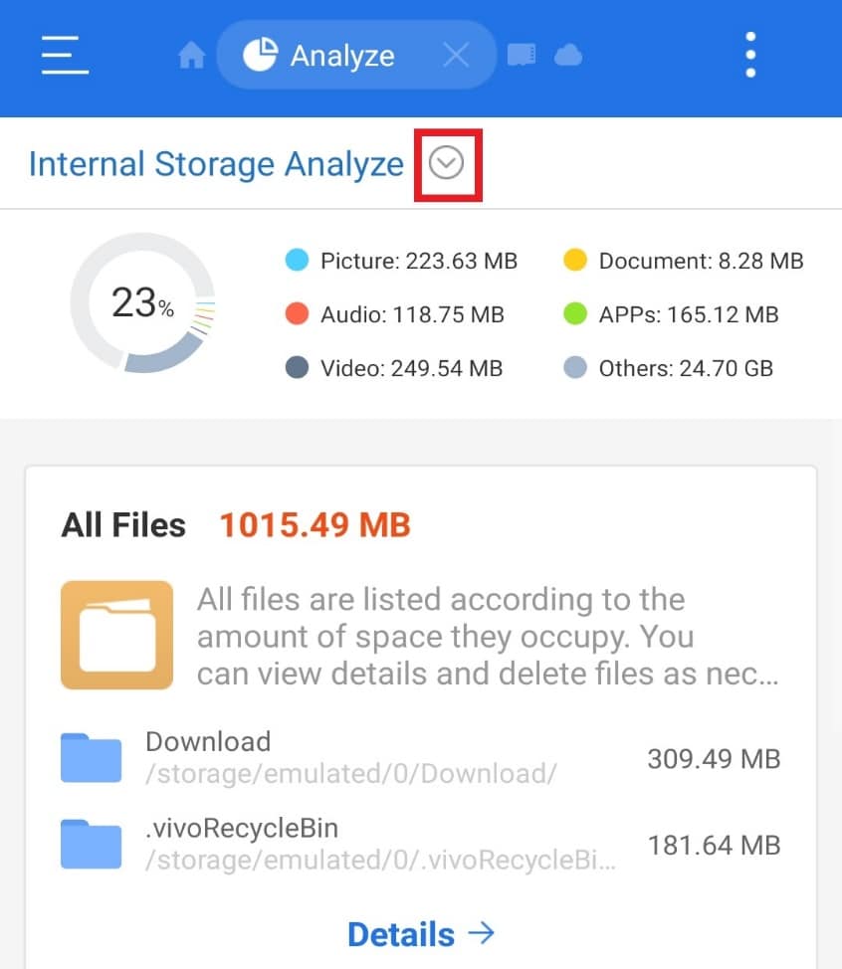Click the 23% storage donut chart
The image size is (842, 969).
[142, 303]
